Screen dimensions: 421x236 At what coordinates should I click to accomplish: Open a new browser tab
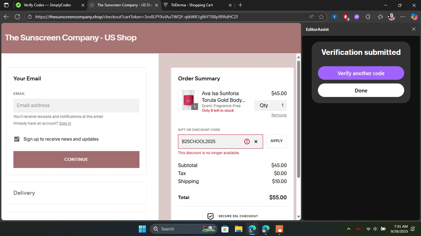[x=240, y=5]
